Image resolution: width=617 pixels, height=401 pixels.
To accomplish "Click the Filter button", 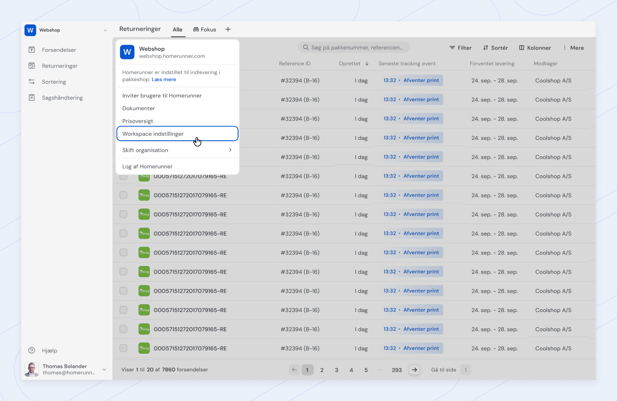I will click(460, 48).
